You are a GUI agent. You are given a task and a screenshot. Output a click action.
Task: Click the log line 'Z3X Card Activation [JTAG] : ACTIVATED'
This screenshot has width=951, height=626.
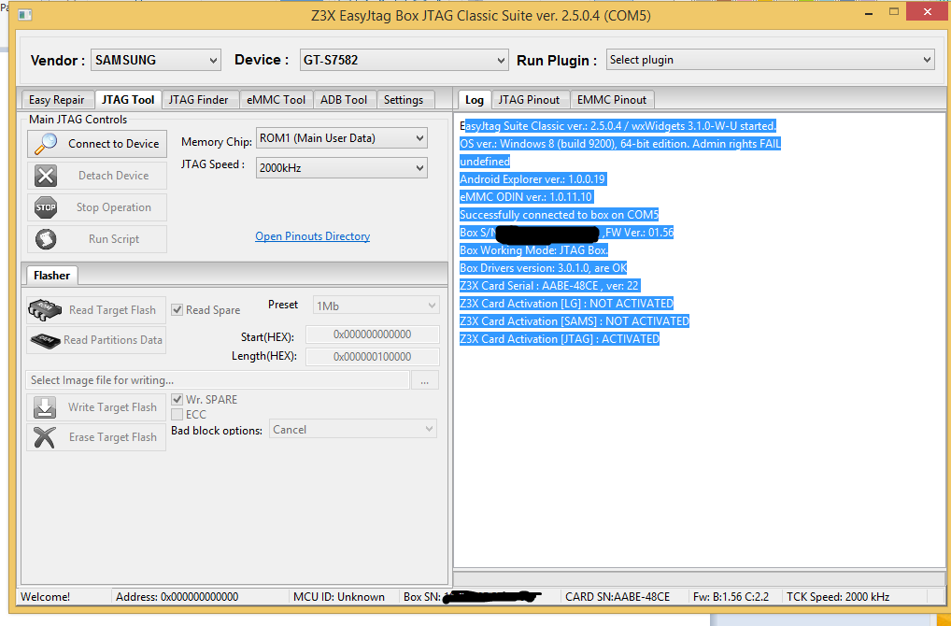pyautogui.click(x=560, y=339)
